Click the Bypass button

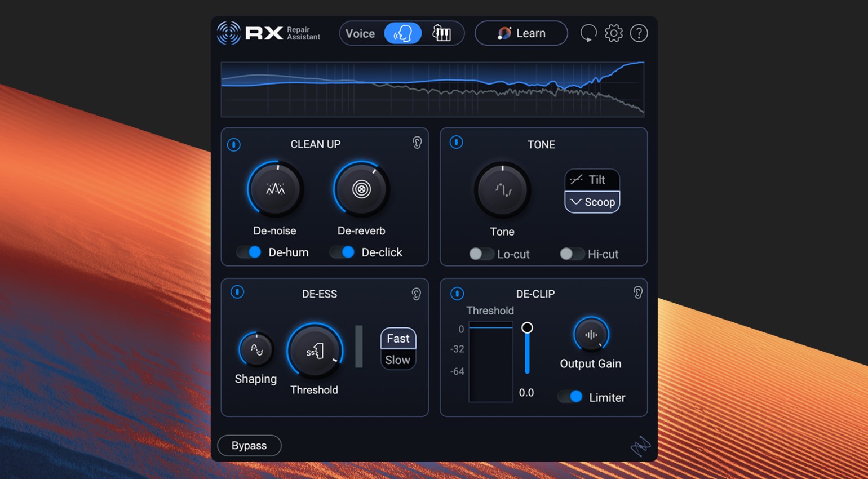click(249, 446)
